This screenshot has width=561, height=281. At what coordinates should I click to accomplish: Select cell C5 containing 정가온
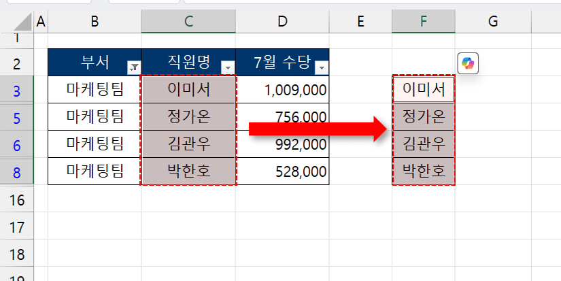[188, 117]
